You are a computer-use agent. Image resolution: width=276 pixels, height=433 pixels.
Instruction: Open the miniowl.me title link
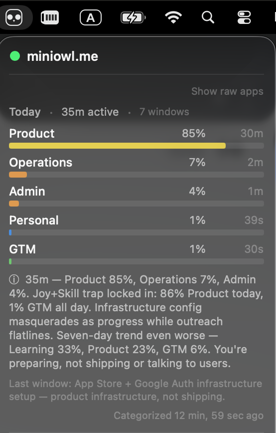[x=63, y=56]
